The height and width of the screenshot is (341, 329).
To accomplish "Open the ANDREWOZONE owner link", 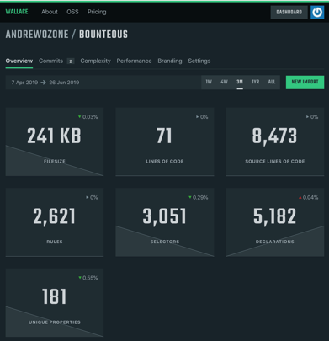I will 37,35.
